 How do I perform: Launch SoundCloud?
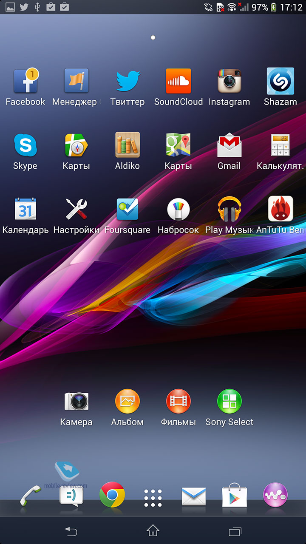pyautogui.click(x=178, y=81)
